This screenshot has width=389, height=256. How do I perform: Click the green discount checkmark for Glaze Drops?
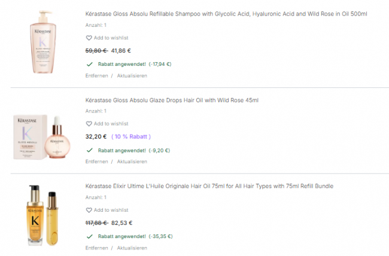(89, 150)
